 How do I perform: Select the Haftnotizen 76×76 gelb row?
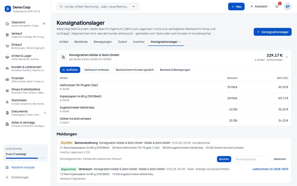click(174, 87)
